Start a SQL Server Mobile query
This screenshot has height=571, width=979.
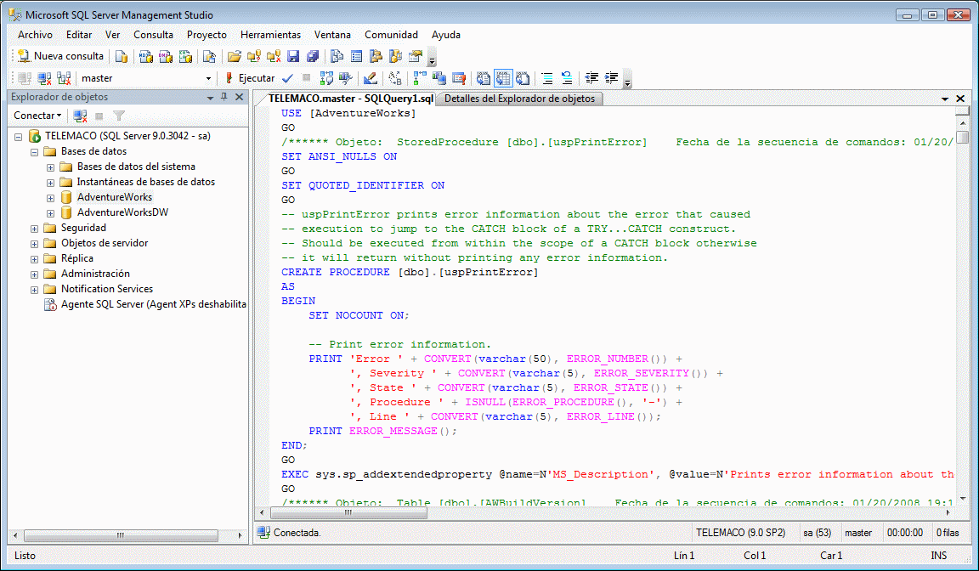click(x=209, y=57)
